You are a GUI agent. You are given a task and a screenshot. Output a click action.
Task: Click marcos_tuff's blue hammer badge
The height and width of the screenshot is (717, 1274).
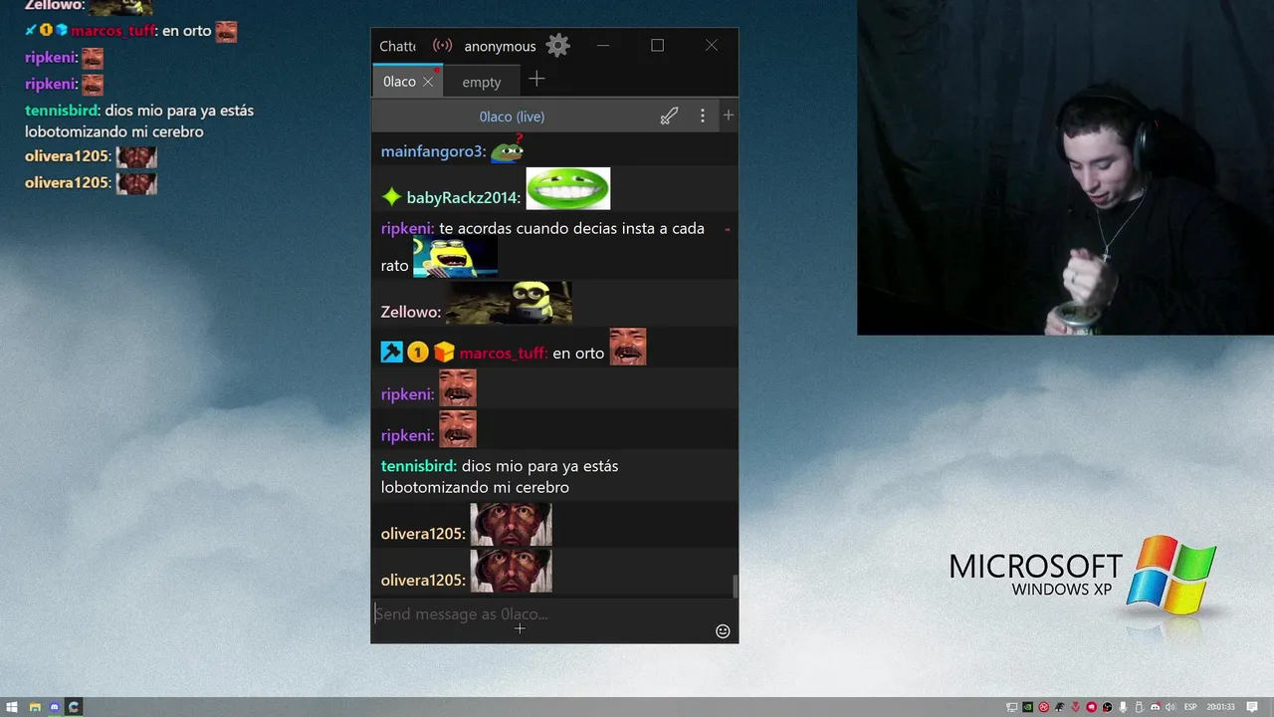pyautogui.click(x=391, y=352)
